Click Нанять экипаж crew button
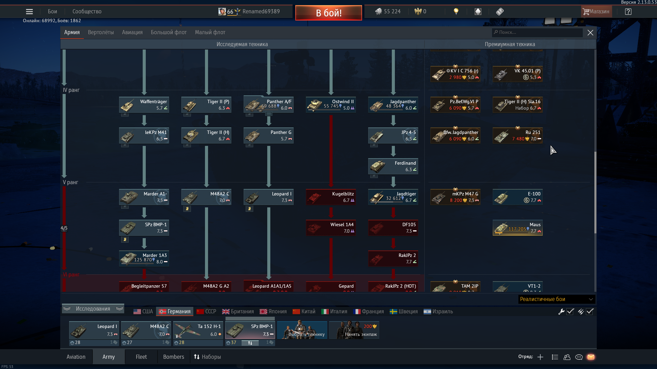The image size is (657, 369). click(x=354, y=330)
